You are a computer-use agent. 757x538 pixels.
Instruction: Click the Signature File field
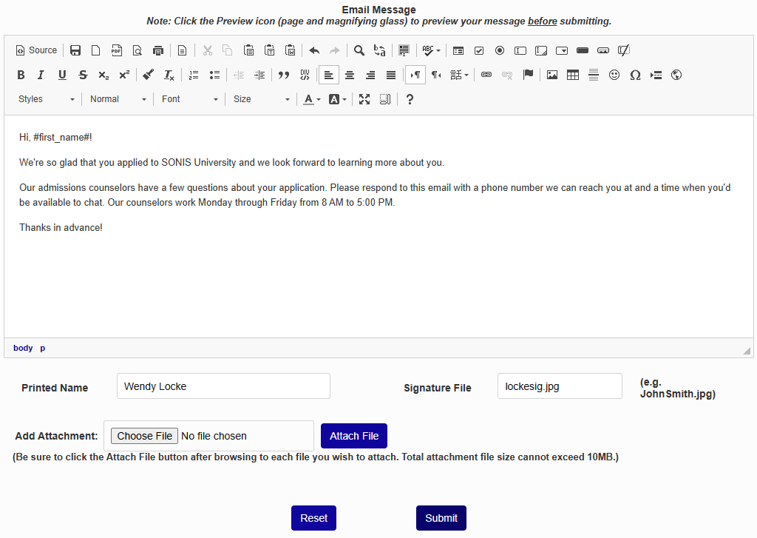(x=560, y=386)
